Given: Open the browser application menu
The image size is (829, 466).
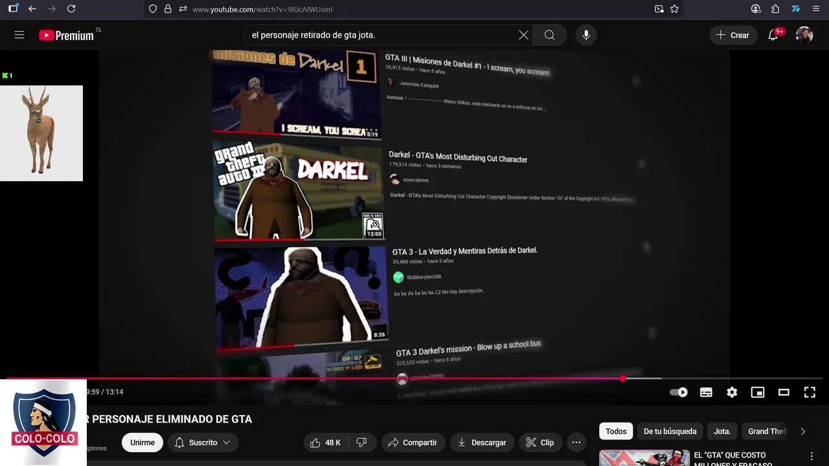Looking at the screenshot, I should (x=816, y=9).
